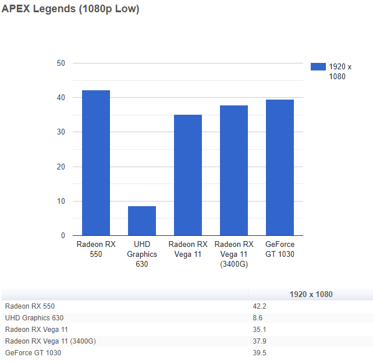Click the Radeon RX 550 x-axis label
The height and width of the screenshot is (364, 373).
(96, 249)
